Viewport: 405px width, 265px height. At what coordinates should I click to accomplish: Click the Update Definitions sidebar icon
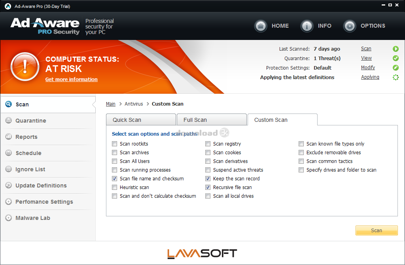[9, 185]
